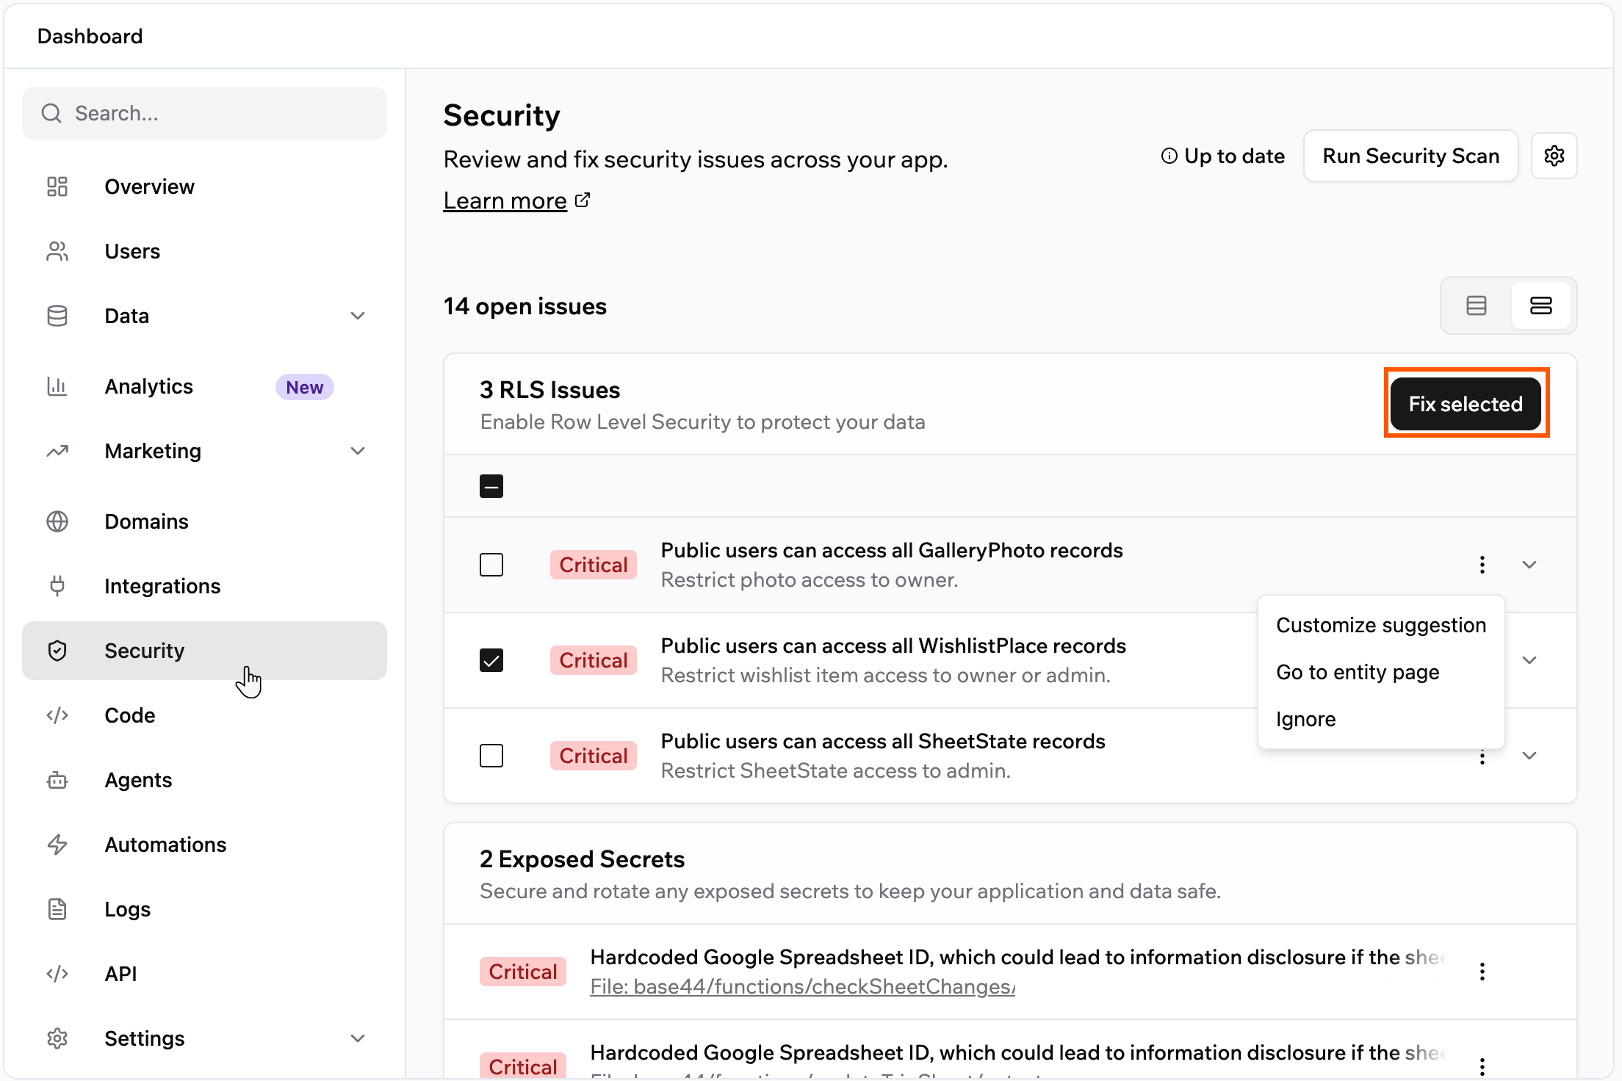Click the search magnifier icon
This screenshot has height=1081, width=1622.
[x=51, y=113]
